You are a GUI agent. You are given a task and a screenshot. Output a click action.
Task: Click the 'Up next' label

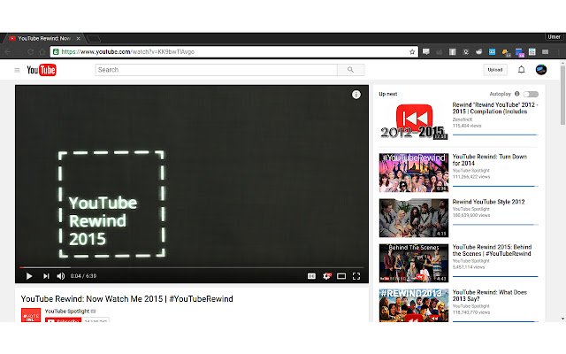(387, 94)
